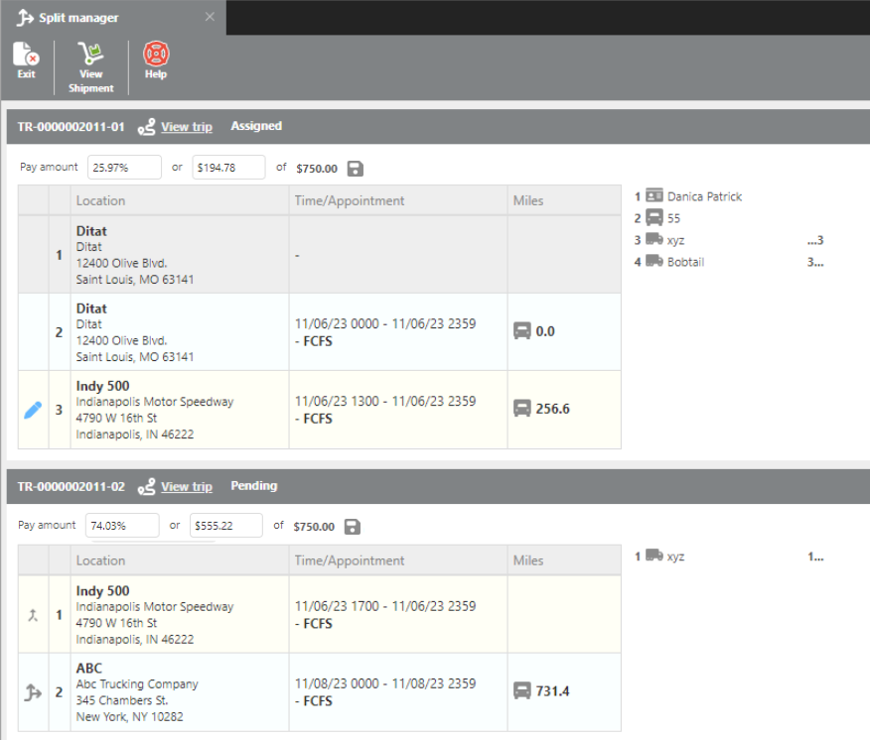Click the route icon next to TR-0000002011-01
The height and width of the screenshot is (740, 870).
coord(147,127)
